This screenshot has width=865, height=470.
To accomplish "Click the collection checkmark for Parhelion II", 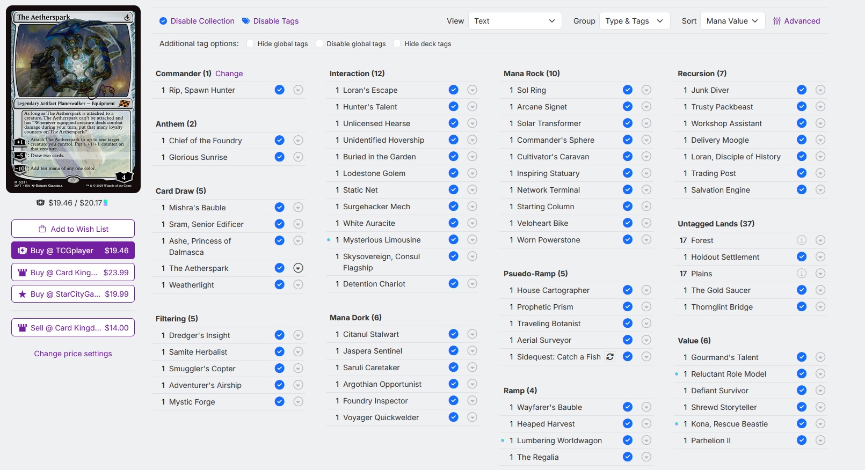I will (802, 440).
